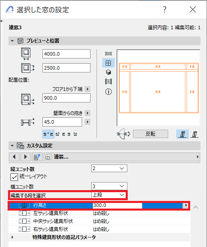Show the 3D cube preview

pyautogui.click(x=109, y=72)
